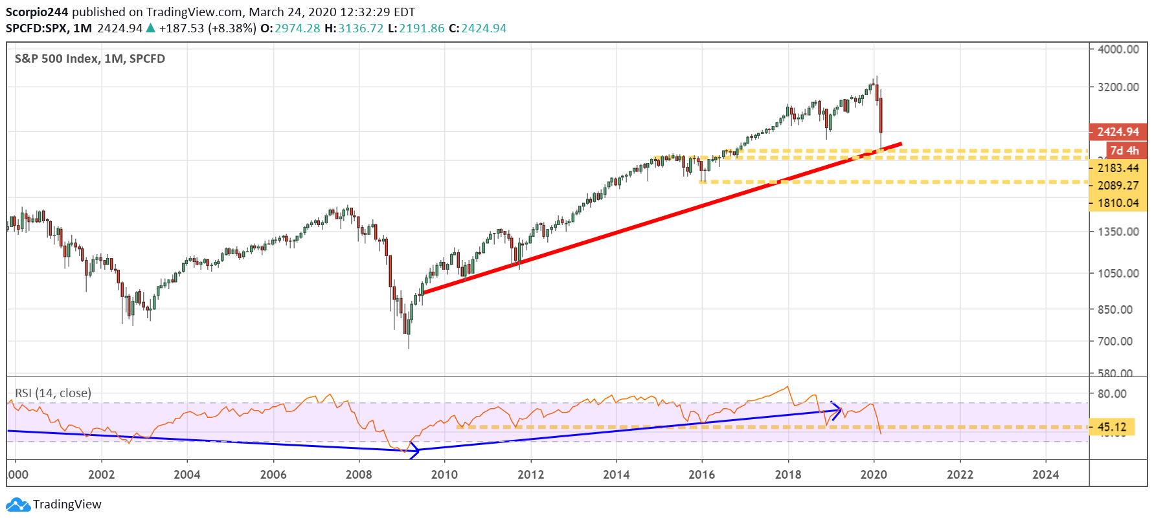Click the close value C:2424.94
The image size is (1154, 522).
[x=478, y=28]
